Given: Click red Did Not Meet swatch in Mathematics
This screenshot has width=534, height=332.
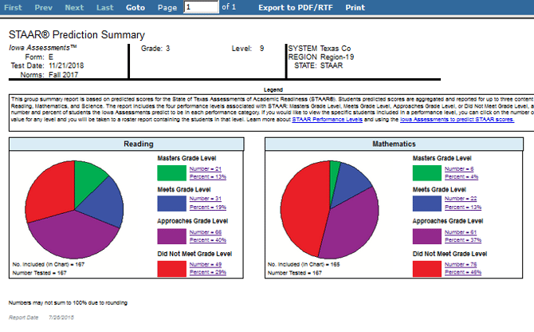Looking at the screenshot, I should point(426,269).
